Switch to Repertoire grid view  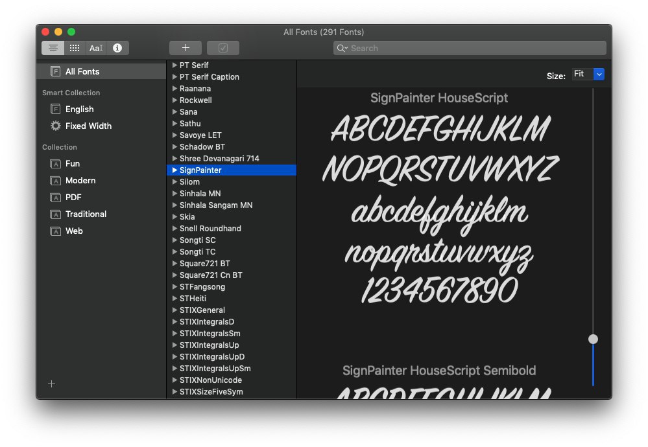pos(75,48)
